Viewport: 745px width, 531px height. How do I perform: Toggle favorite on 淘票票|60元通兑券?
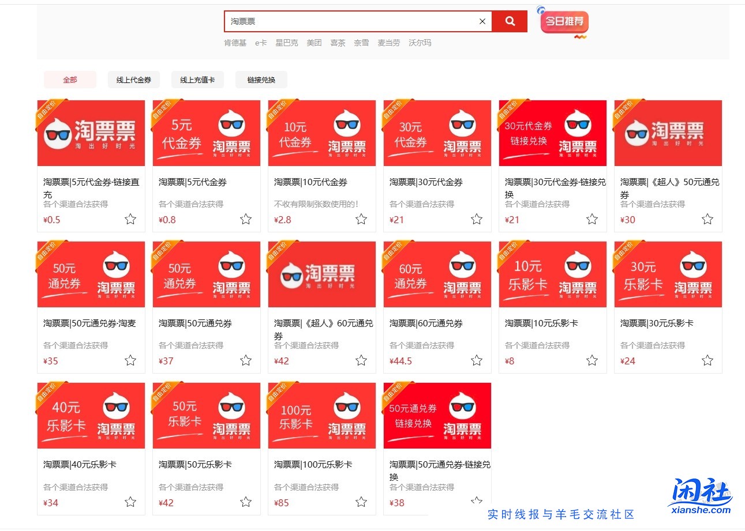476,360
